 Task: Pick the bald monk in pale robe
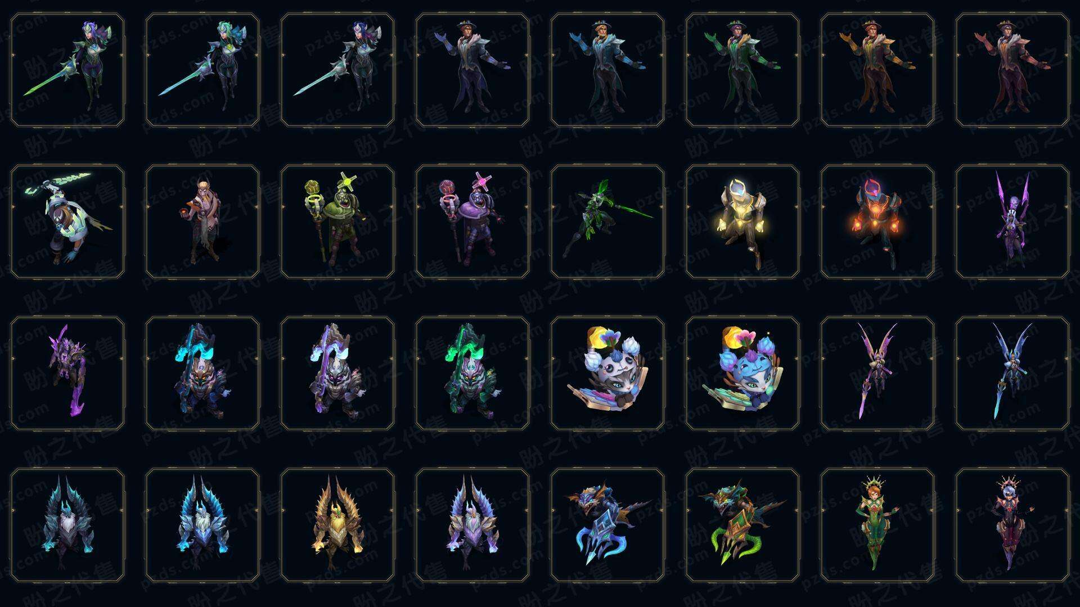202,222
